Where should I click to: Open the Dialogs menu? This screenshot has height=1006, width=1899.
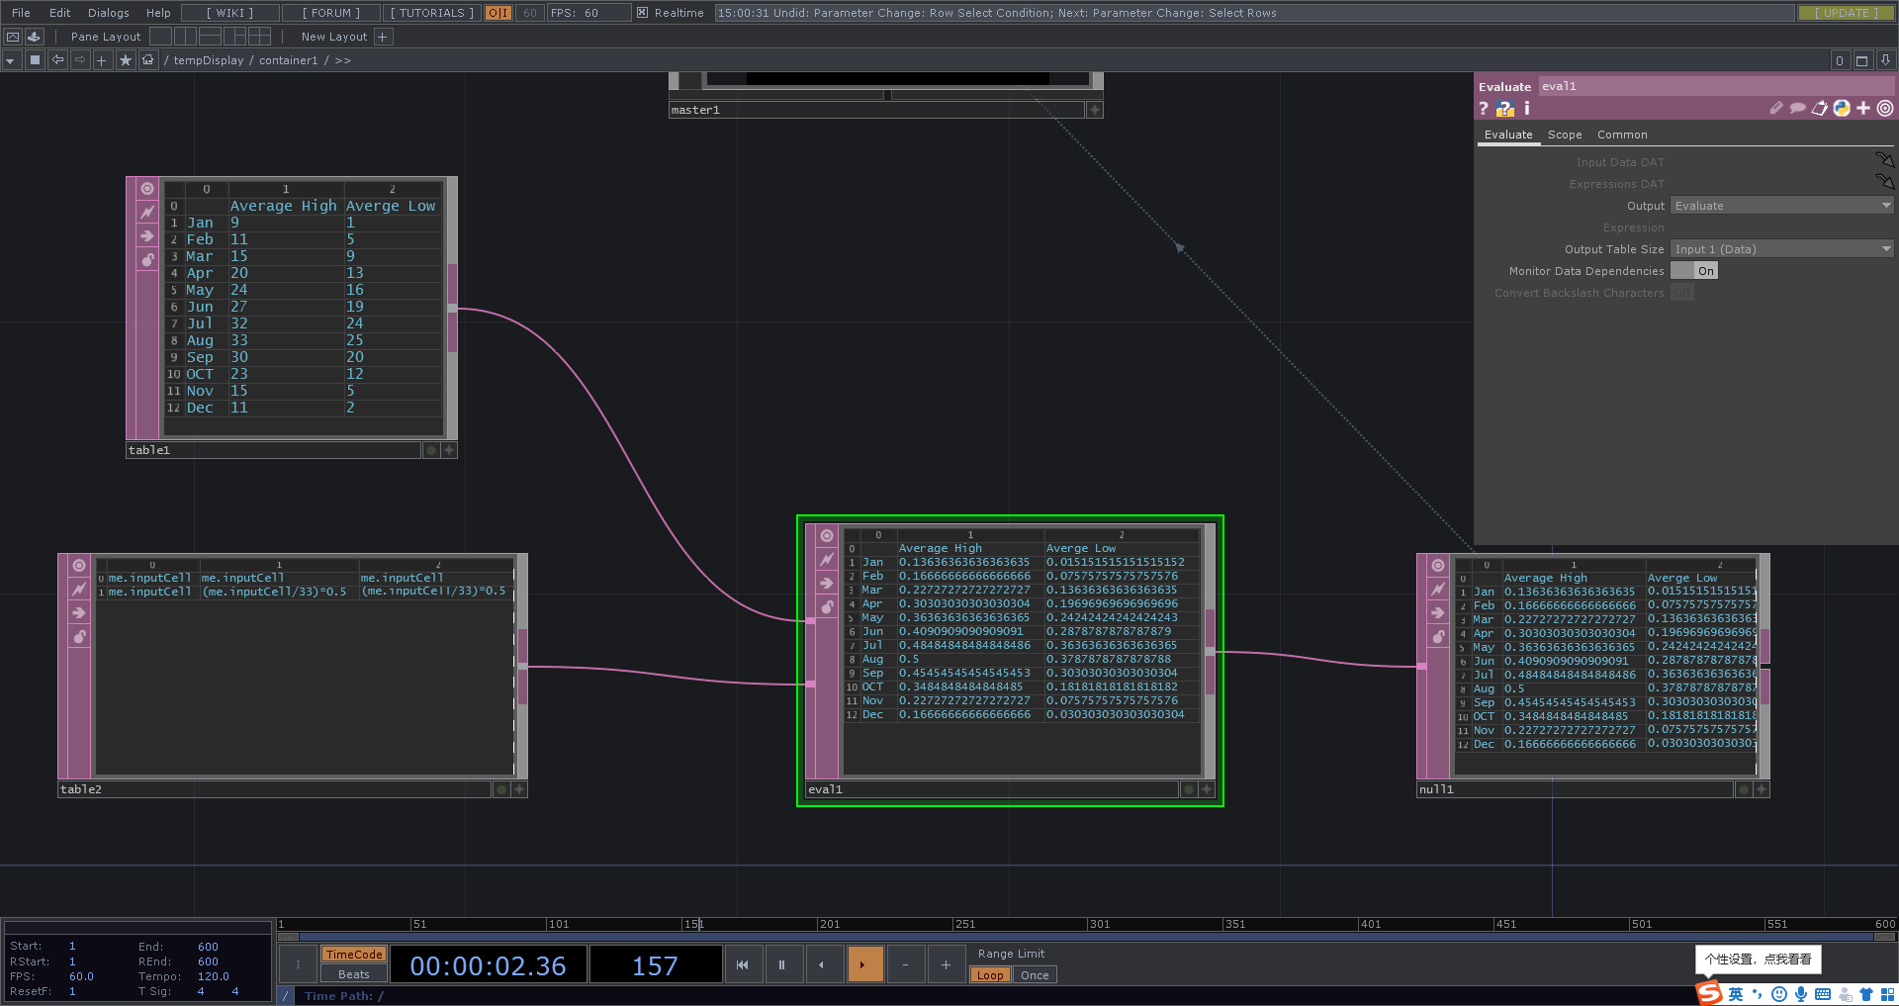[107, 13]
